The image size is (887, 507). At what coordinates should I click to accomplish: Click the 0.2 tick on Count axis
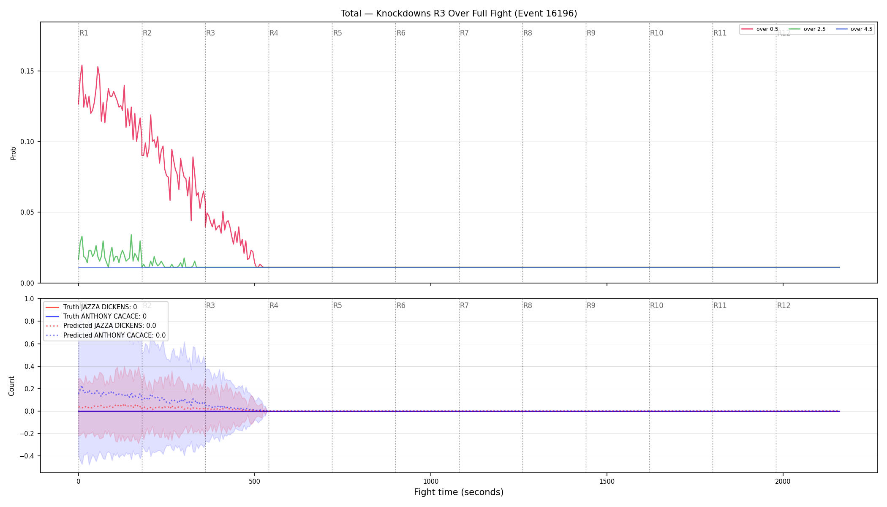click(30, 389)
